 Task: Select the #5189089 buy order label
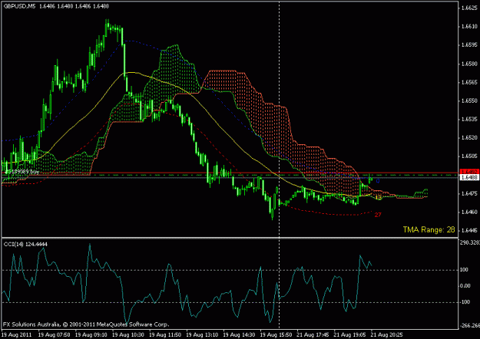[22, 172]
